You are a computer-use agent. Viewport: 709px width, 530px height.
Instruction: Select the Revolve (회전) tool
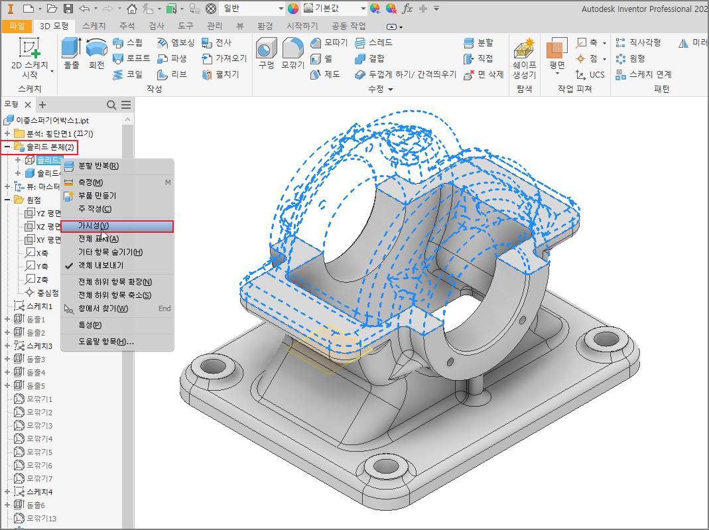pyautogui.click(x=96, y=53)
